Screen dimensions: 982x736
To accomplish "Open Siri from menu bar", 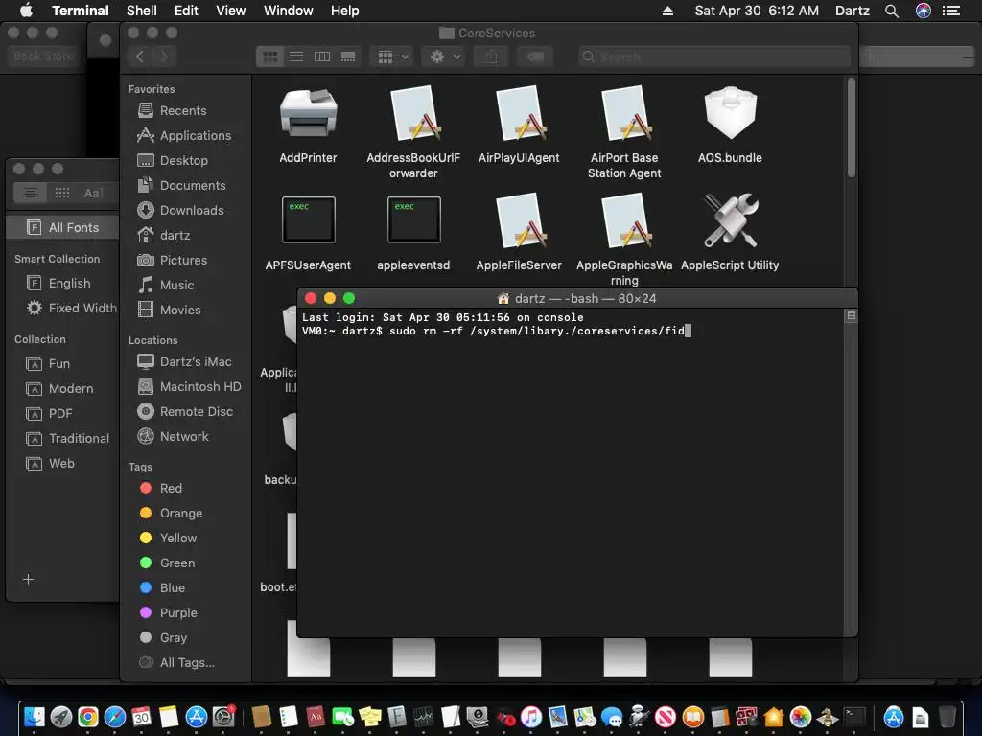I will coord(924,11).
